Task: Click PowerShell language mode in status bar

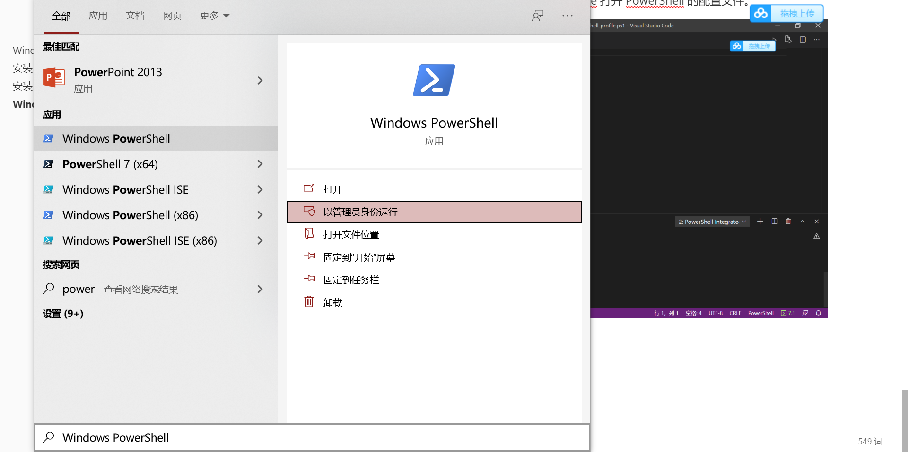Action: (760, 313)
